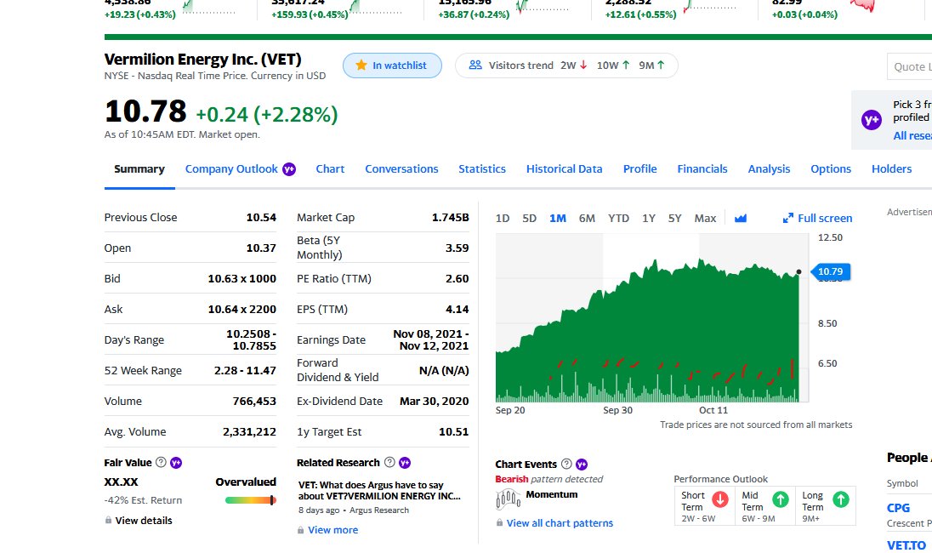
Task: Select the Summary tab
Action: (x=139, y=168)
